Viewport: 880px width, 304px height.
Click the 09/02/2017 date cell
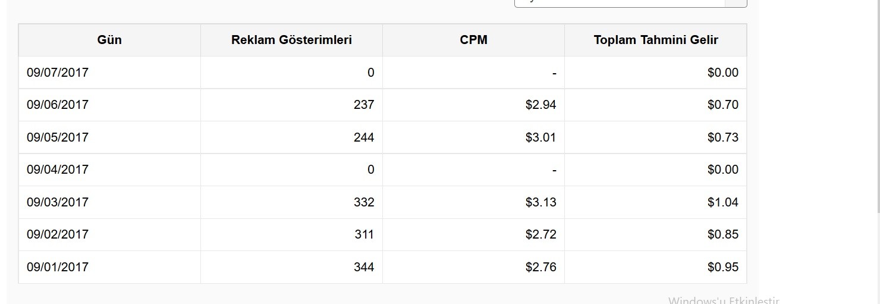109,234
